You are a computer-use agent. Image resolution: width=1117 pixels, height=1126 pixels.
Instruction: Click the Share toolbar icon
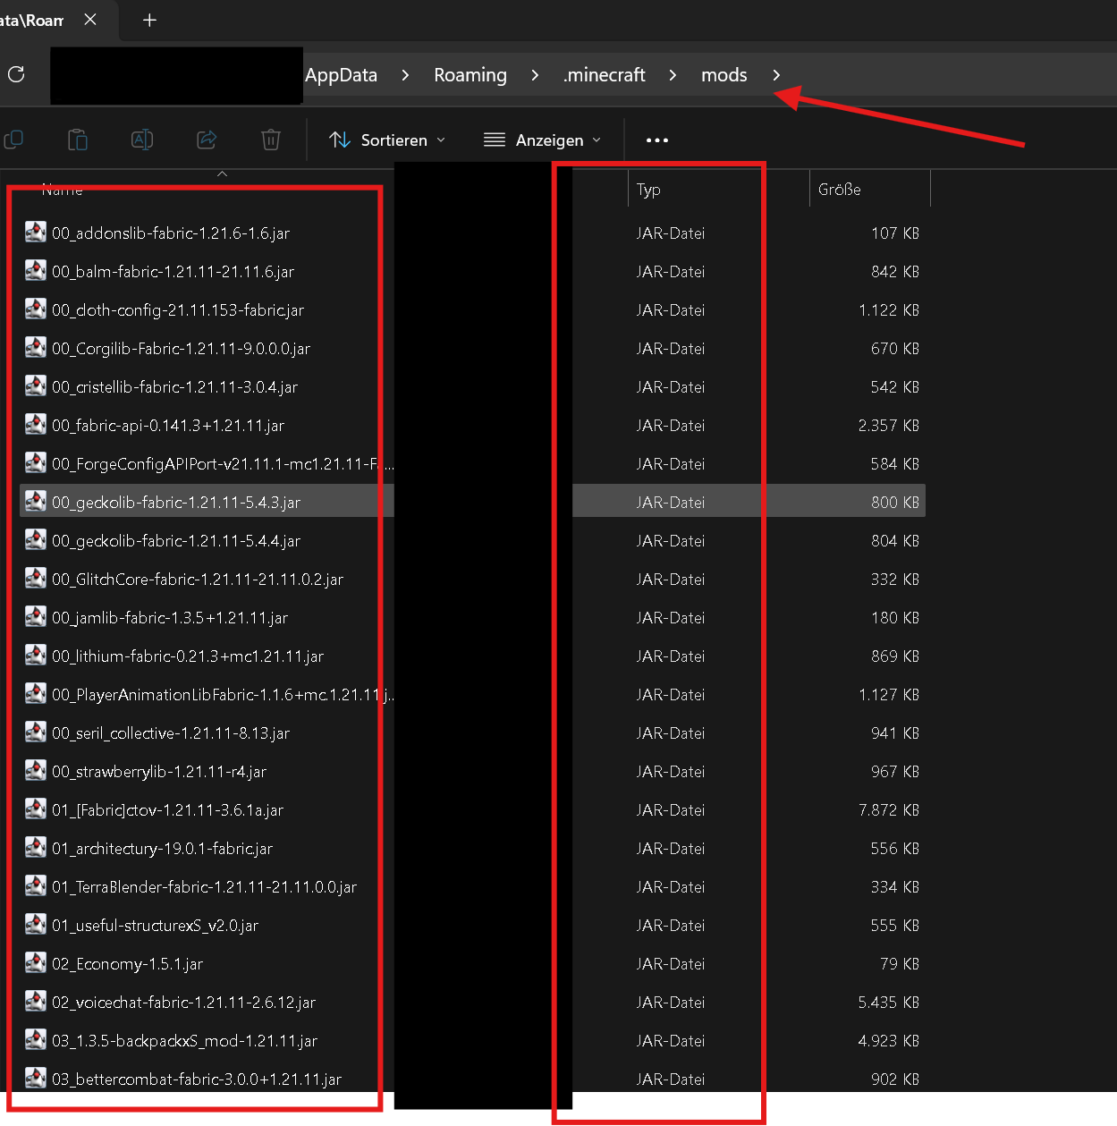click(x=207, y=140)
